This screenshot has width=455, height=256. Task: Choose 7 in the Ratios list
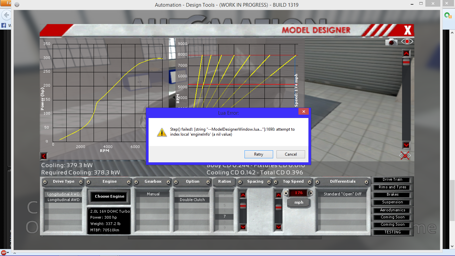[225, 217]
